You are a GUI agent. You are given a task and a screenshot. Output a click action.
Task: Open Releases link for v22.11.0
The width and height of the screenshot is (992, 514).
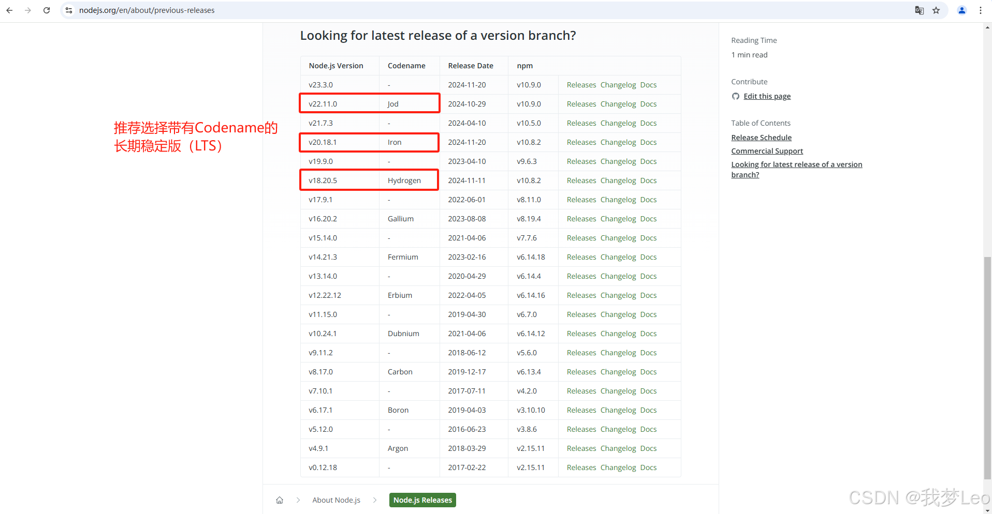[x=581, y=104]
